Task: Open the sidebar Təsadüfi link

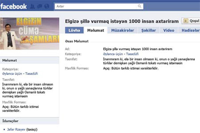Action: click(x=32, y=73)
